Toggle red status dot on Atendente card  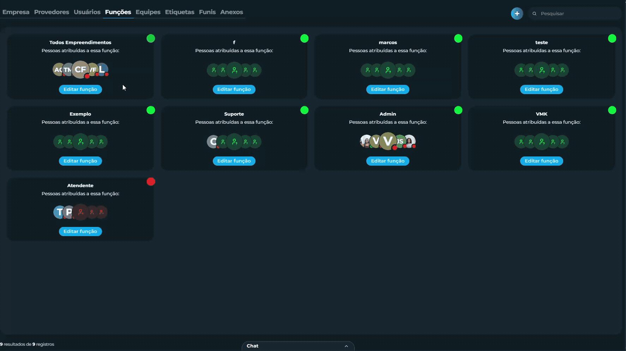pos(151,181)
